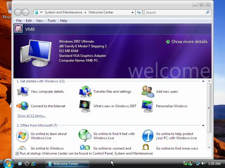Click Standard VGA Graphics Adapter text
225x168 pixels.
pyautogui.click(x=82, y=56)
